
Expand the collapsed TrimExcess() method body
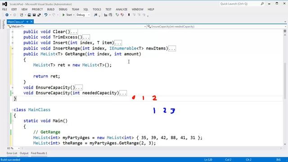(x=86, y=37)
